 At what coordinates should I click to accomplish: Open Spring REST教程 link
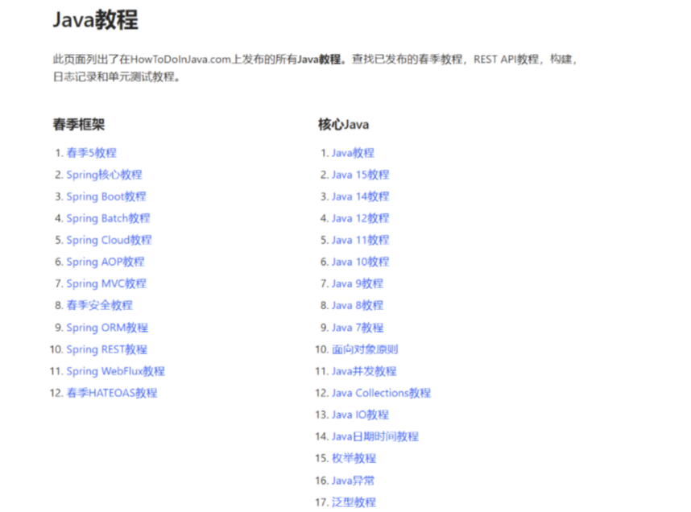106,349
